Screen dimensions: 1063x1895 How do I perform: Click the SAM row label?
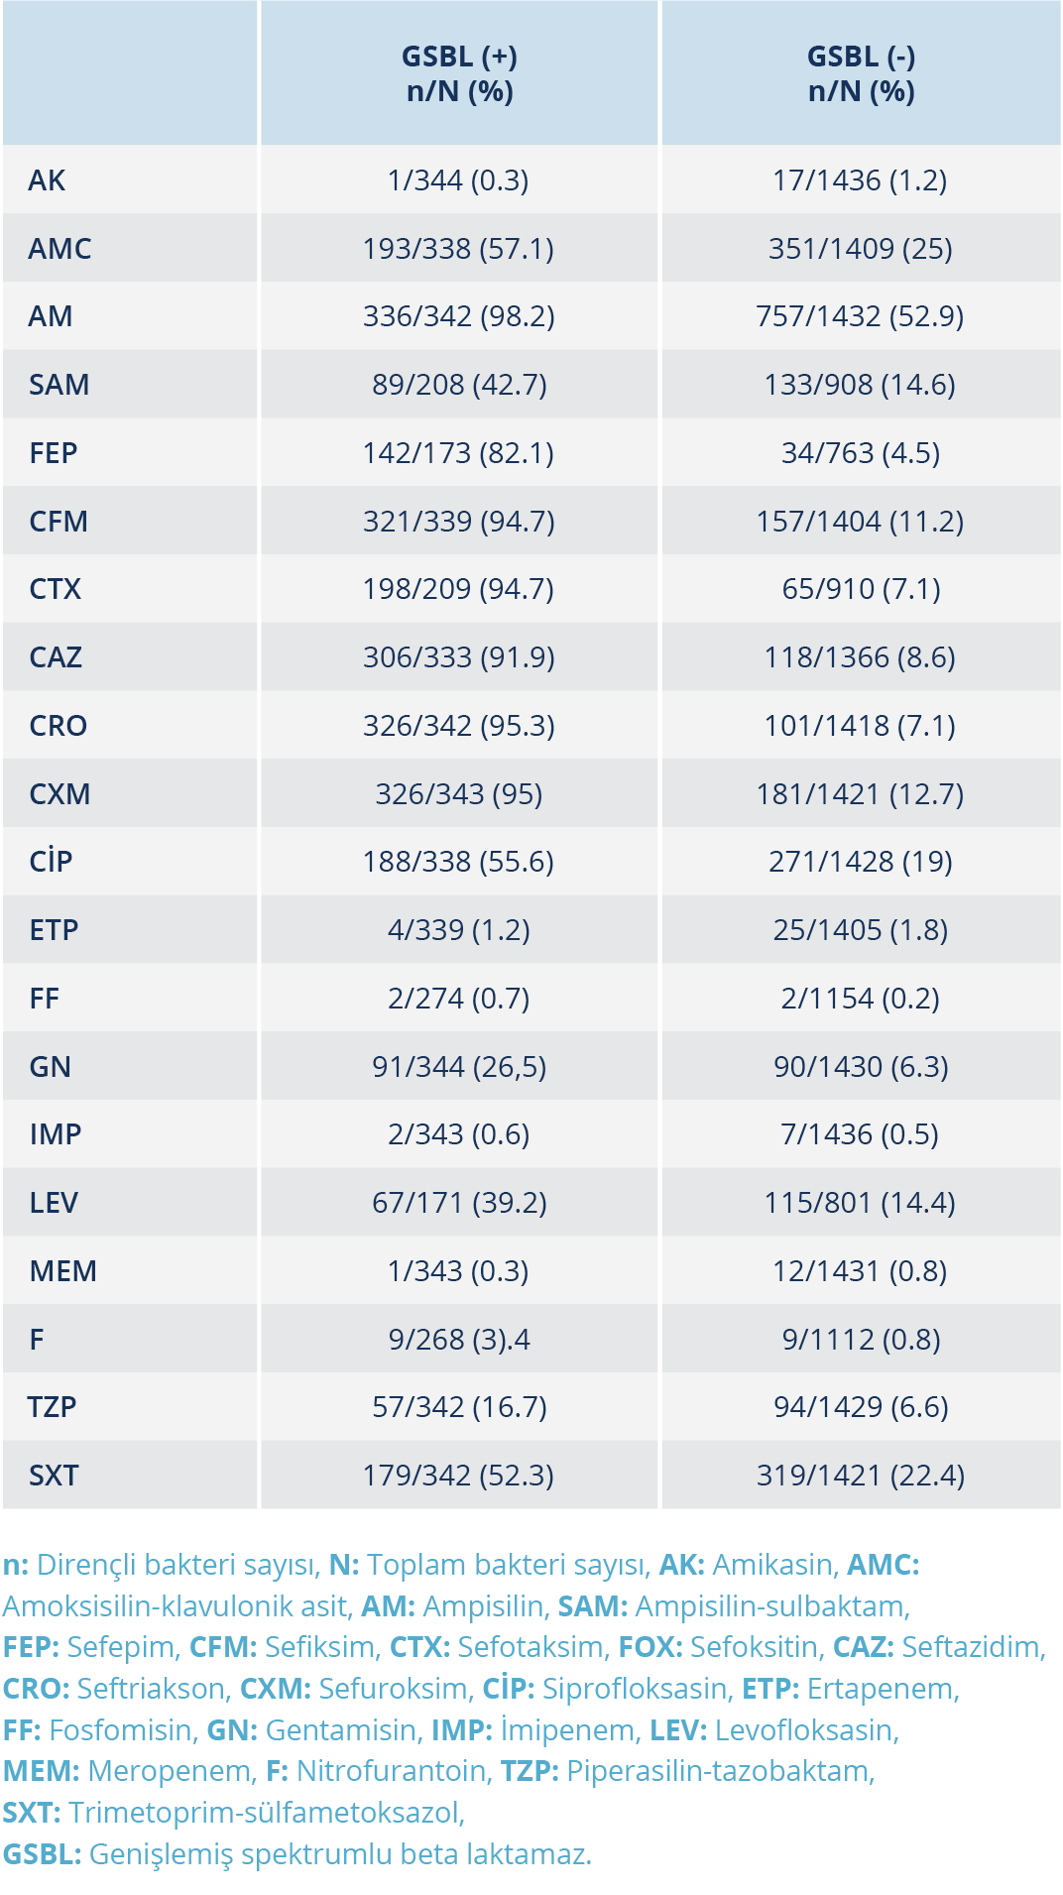(x=59, y=385)
